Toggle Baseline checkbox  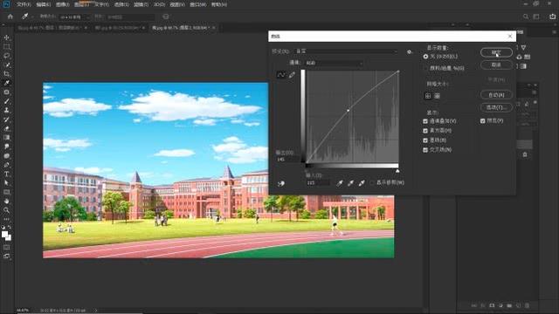pos(425,140)
